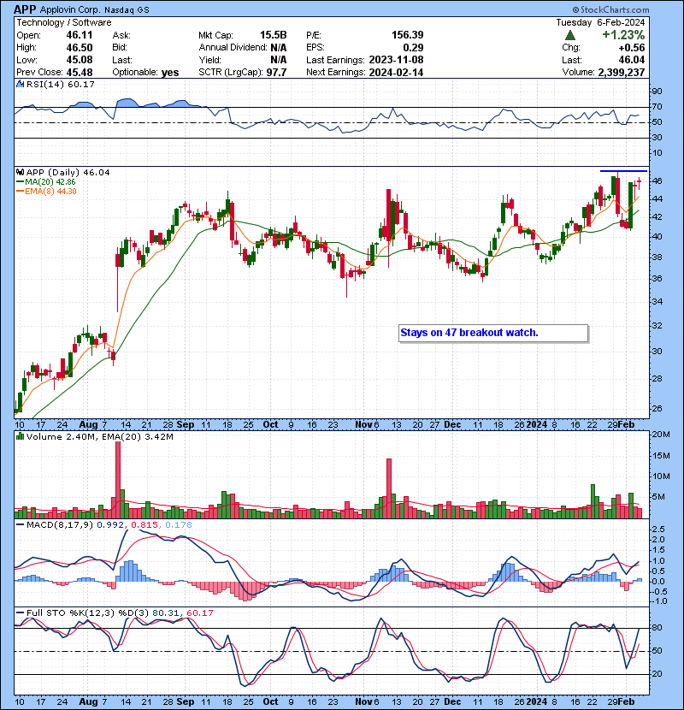The width and height of the screenshot is (684, 710).
Task: Click the RSI(14) 60.17 panel label
Action: point(60,84)
